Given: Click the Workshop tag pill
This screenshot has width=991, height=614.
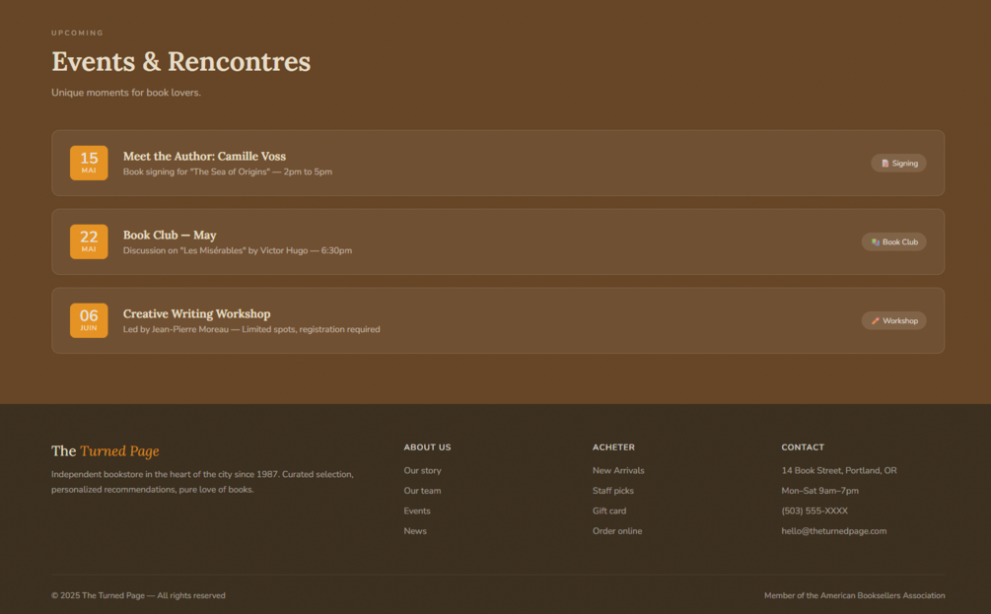Looking at the screenshot, I should [x=893, y=321].
